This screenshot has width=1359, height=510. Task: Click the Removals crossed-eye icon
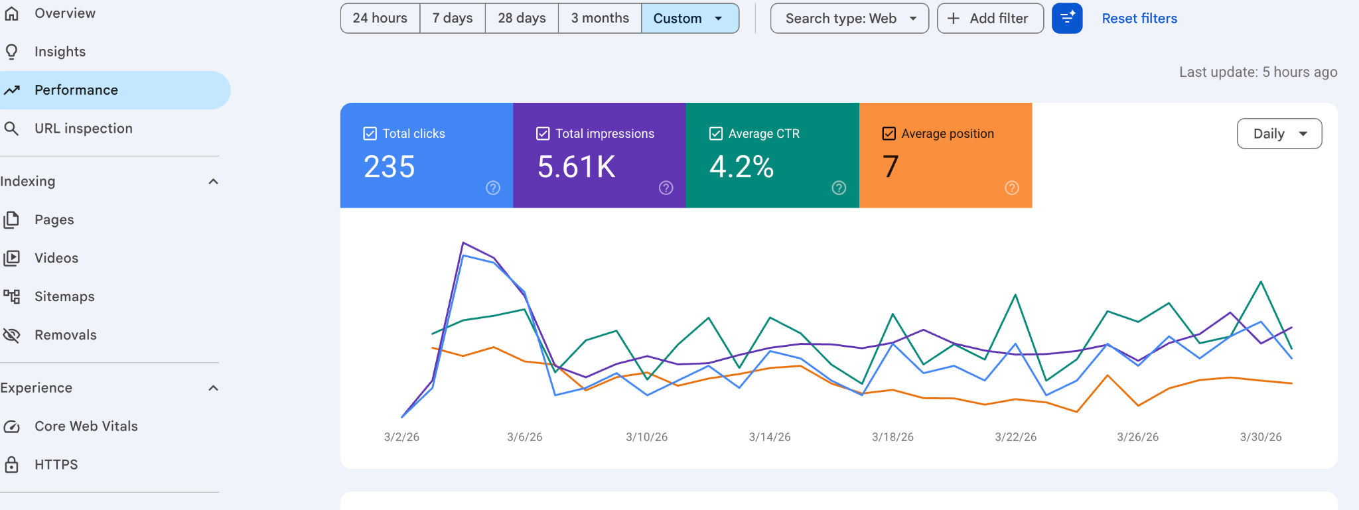[x=11, y=335]
